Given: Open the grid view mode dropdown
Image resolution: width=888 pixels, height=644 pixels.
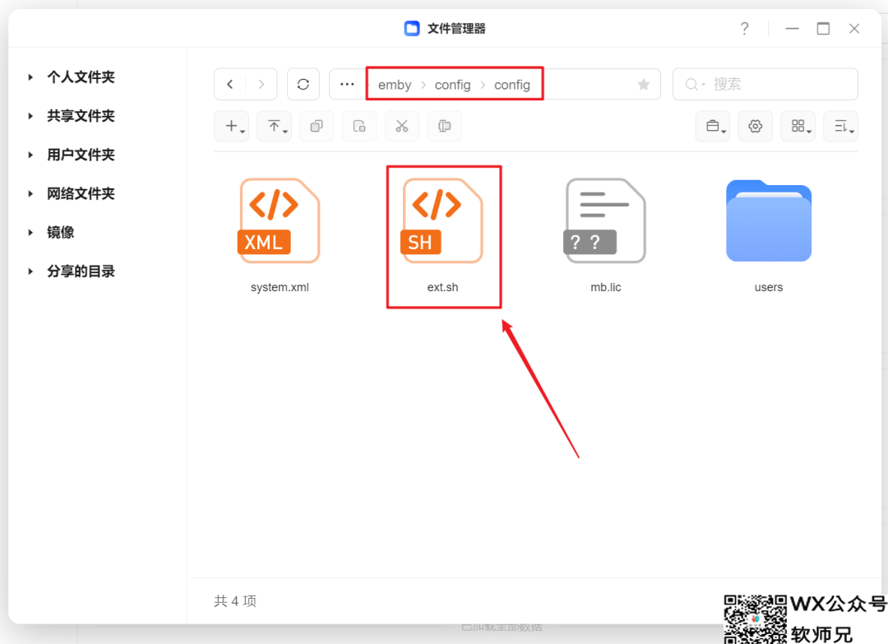Looking at the screenshot, I should coord(798,127).
